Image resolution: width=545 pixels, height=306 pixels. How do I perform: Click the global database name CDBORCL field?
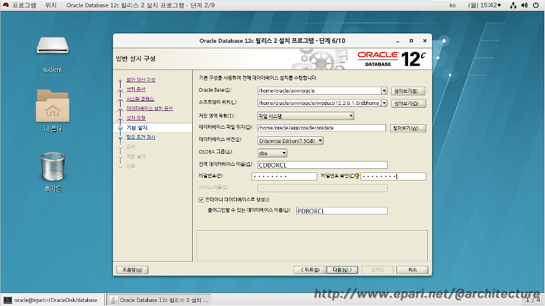[x=322, y=165]
